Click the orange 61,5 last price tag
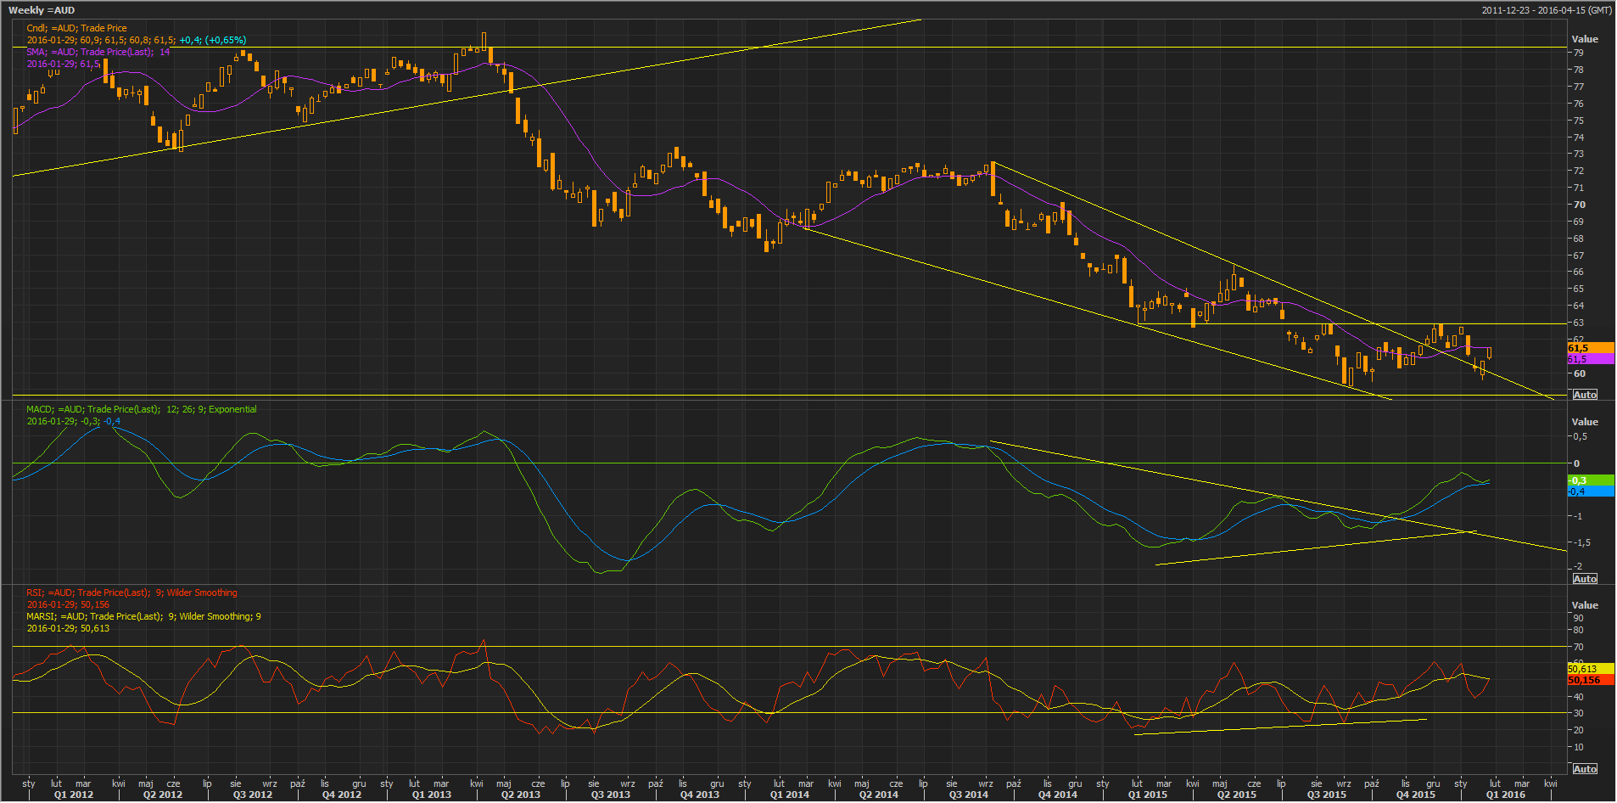The image size is (1617, 803). tap(1590, 348)
